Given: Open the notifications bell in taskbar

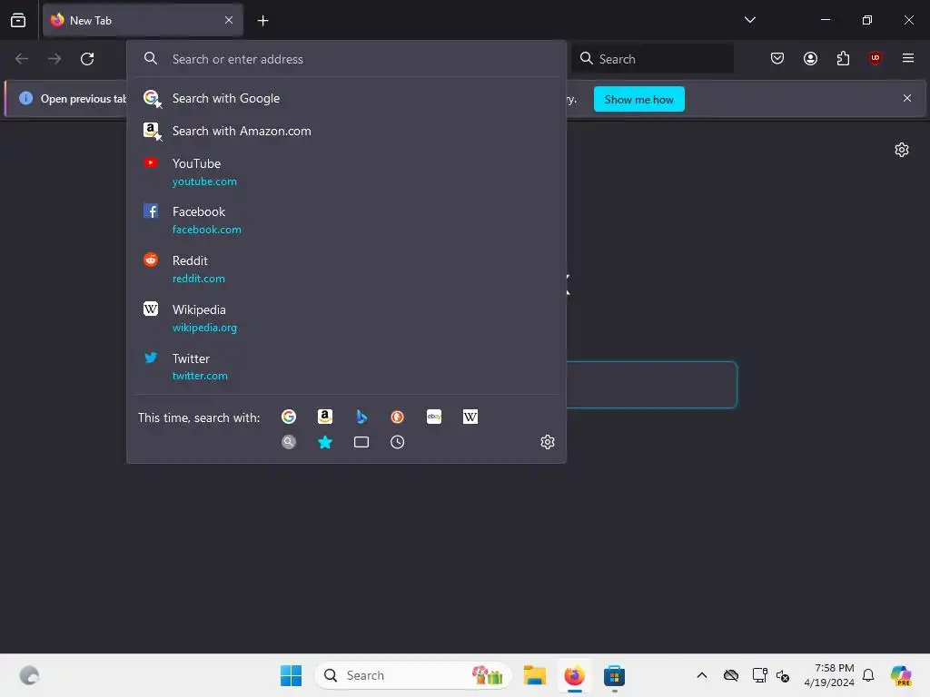Looking at the screenshot, I should (868, 675).
